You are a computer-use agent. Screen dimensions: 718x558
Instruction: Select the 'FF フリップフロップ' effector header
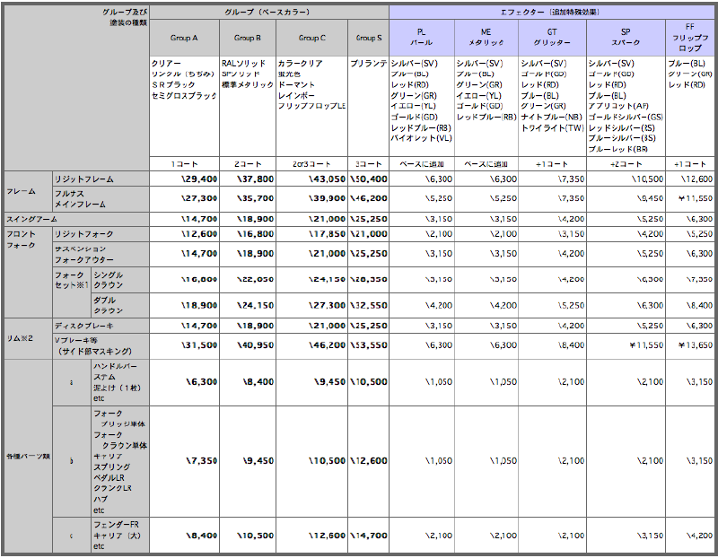pos(690,37)
